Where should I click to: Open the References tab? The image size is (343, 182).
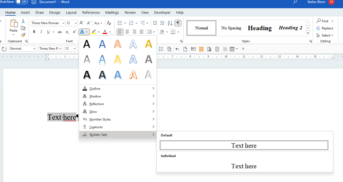click(91, 12)
